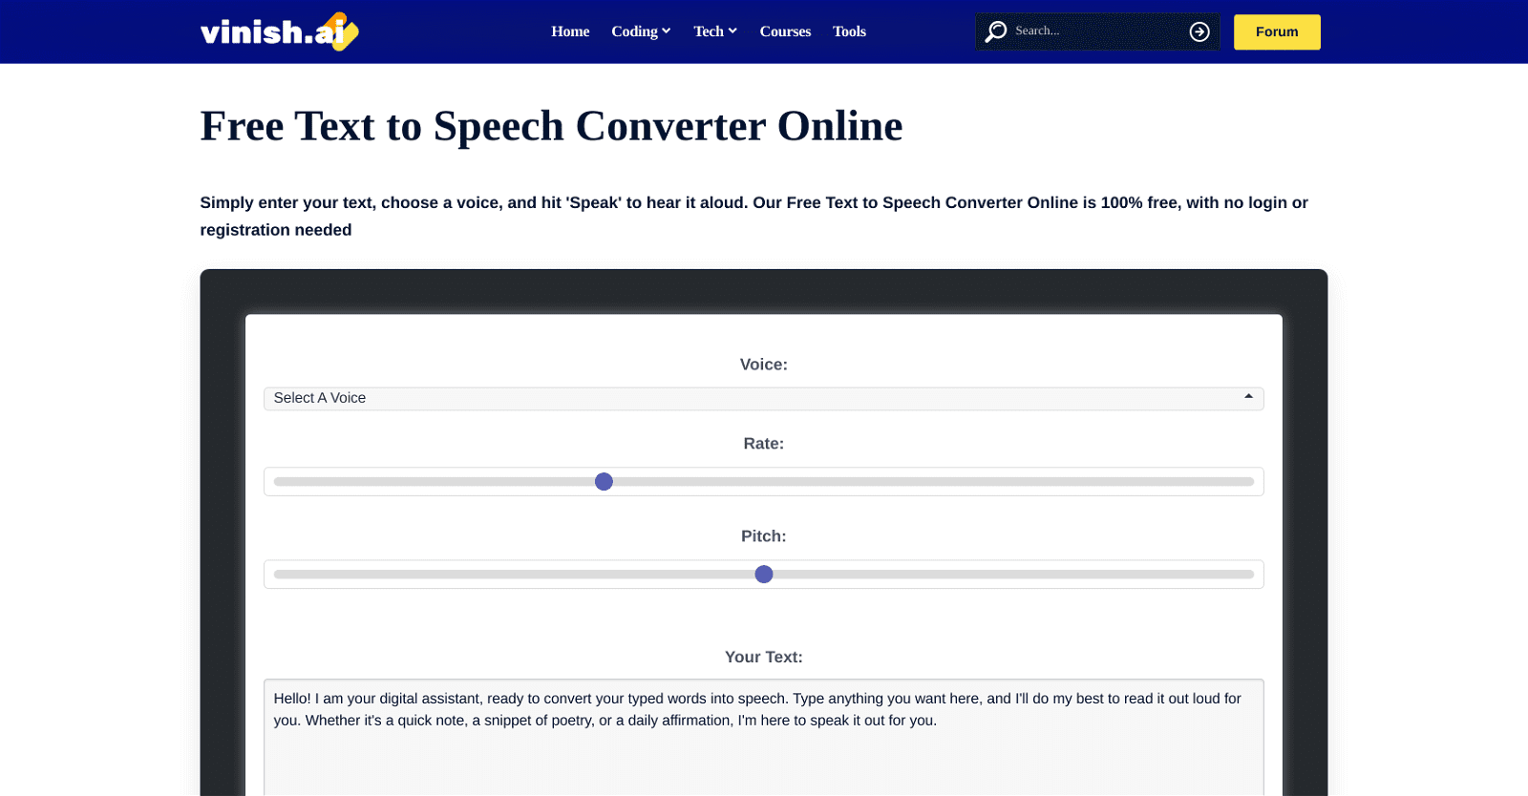Click the Free Text to Speech heading

click(551, 126)
